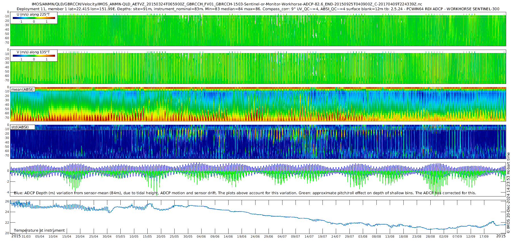511x241 pixels.
Task: Click the 22 tick on the temperature axis
Action: [x=7, y=223]
